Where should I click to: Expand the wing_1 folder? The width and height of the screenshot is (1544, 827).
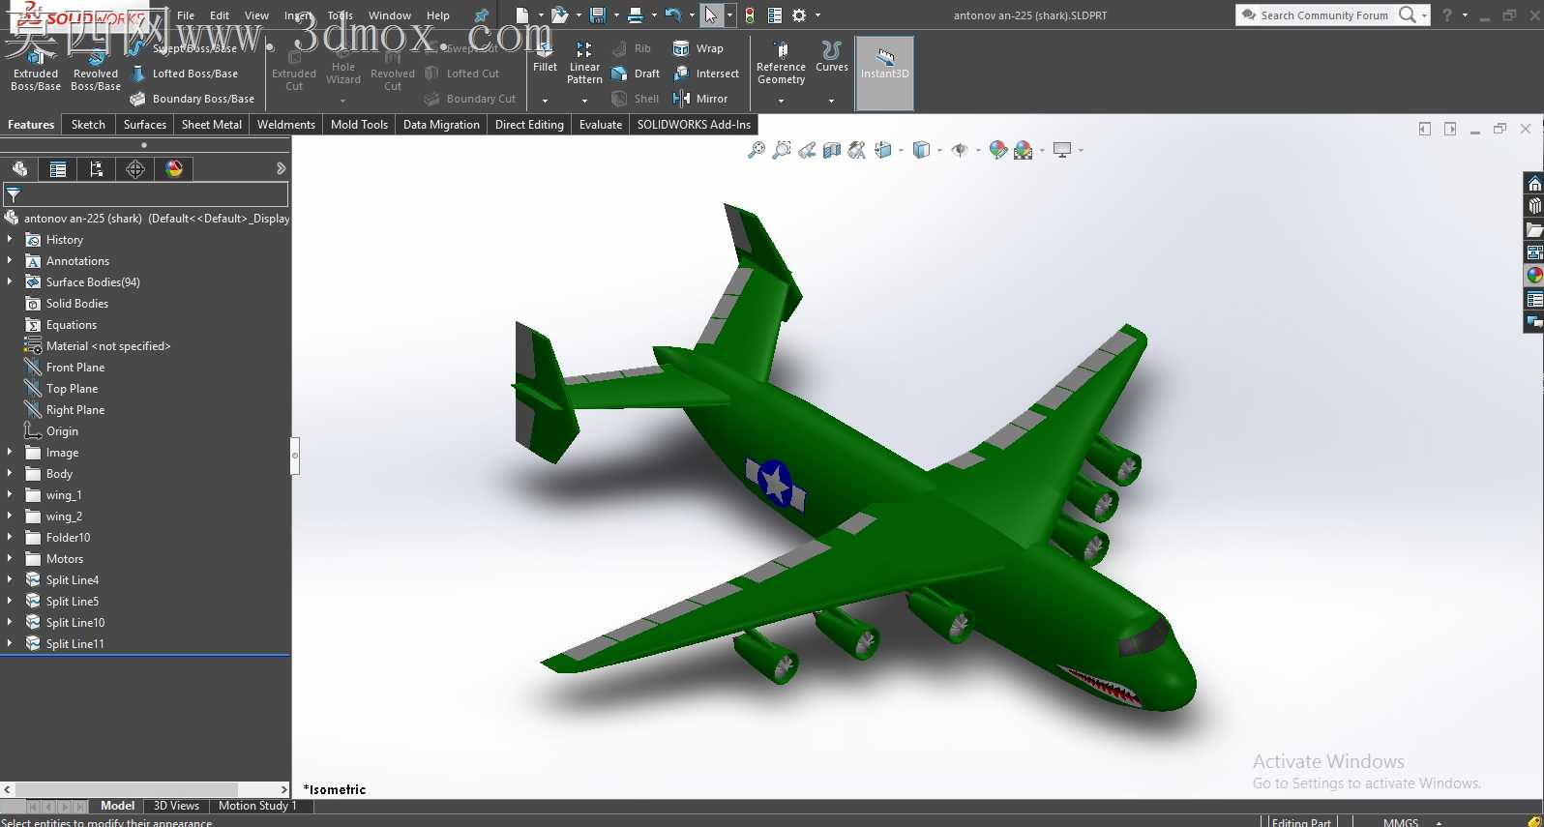tap(10, 494)
